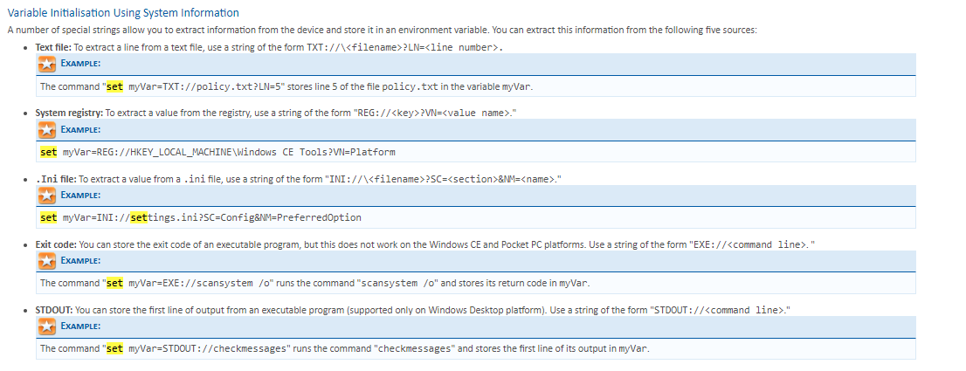The image size is (966, 371).
Task: Click the bold "Text file:" label
Action: pos(54,47)
